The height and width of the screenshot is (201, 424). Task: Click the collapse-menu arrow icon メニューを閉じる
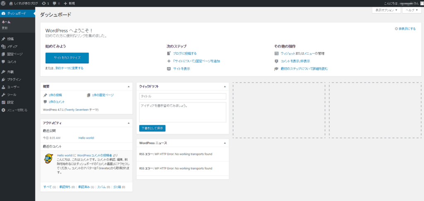[x=3, y=110]
